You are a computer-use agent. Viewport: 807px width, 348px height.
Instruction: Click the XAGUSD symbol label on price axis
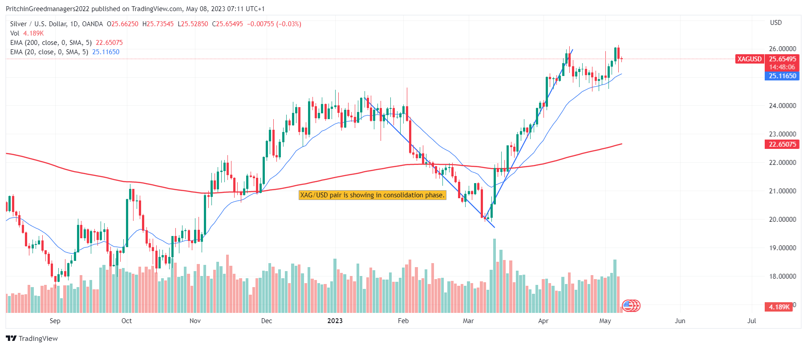[750, 59]
